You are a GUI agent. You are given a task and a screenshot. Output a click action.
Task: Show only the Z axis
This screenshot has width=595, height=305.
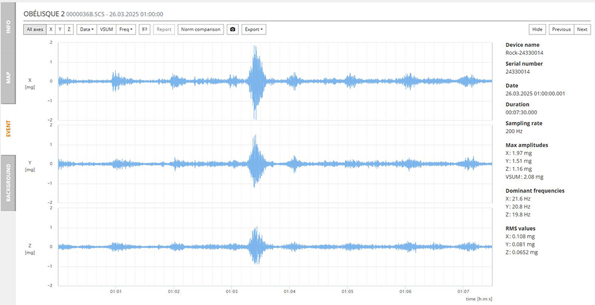coord(69,29)
